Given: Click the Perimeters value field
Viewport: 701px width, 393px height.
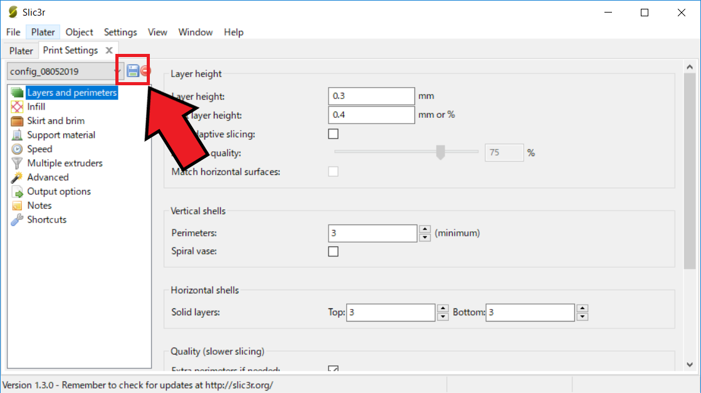Looking at the screenshot, I should 372,233.
